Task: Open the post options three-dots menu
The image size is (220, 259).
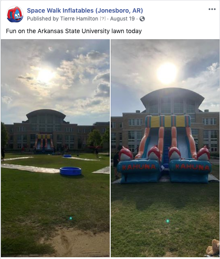Action: coord(212,9)
